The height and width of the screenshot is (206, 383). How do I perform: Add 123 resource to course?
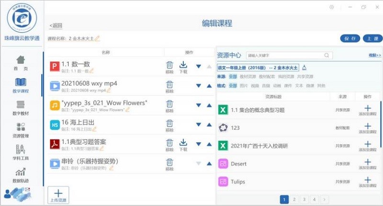367,128
